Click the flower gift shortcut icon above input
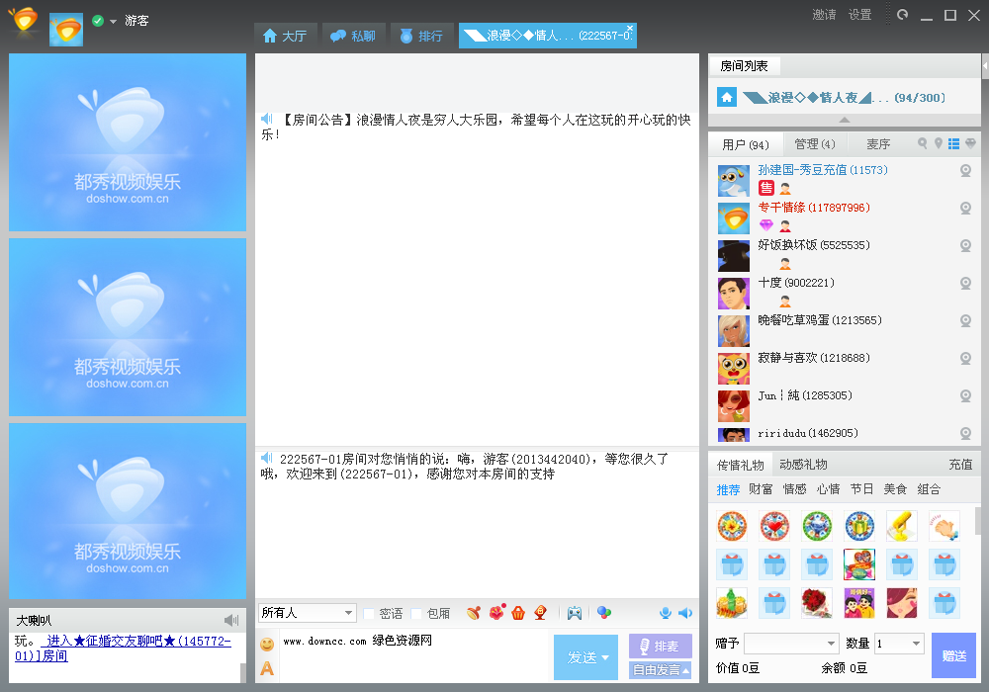 pos(495,612)
